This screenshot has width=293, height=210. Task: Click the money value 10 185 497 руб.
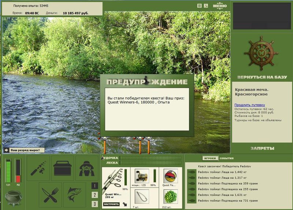coord(75,13)
